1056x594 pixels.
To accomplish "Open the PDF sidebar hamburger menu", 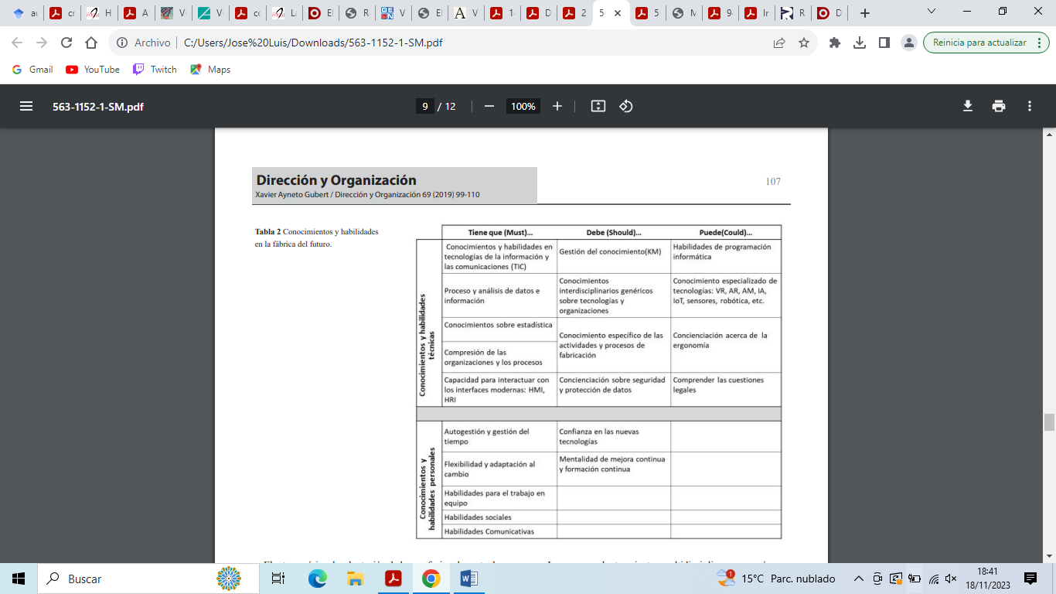I will 26,107.
